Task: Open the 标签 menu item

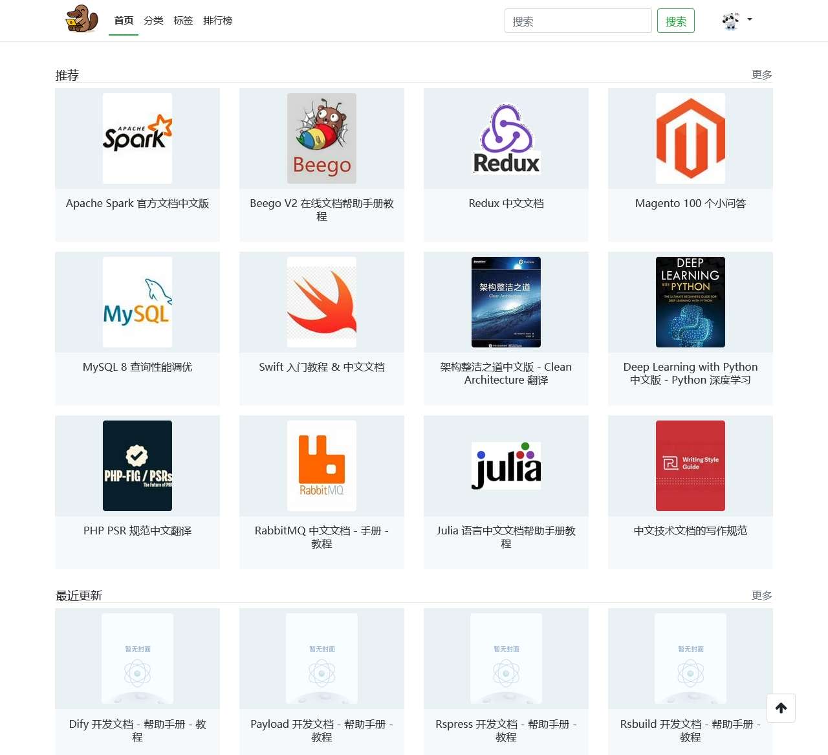Action: 183,21
